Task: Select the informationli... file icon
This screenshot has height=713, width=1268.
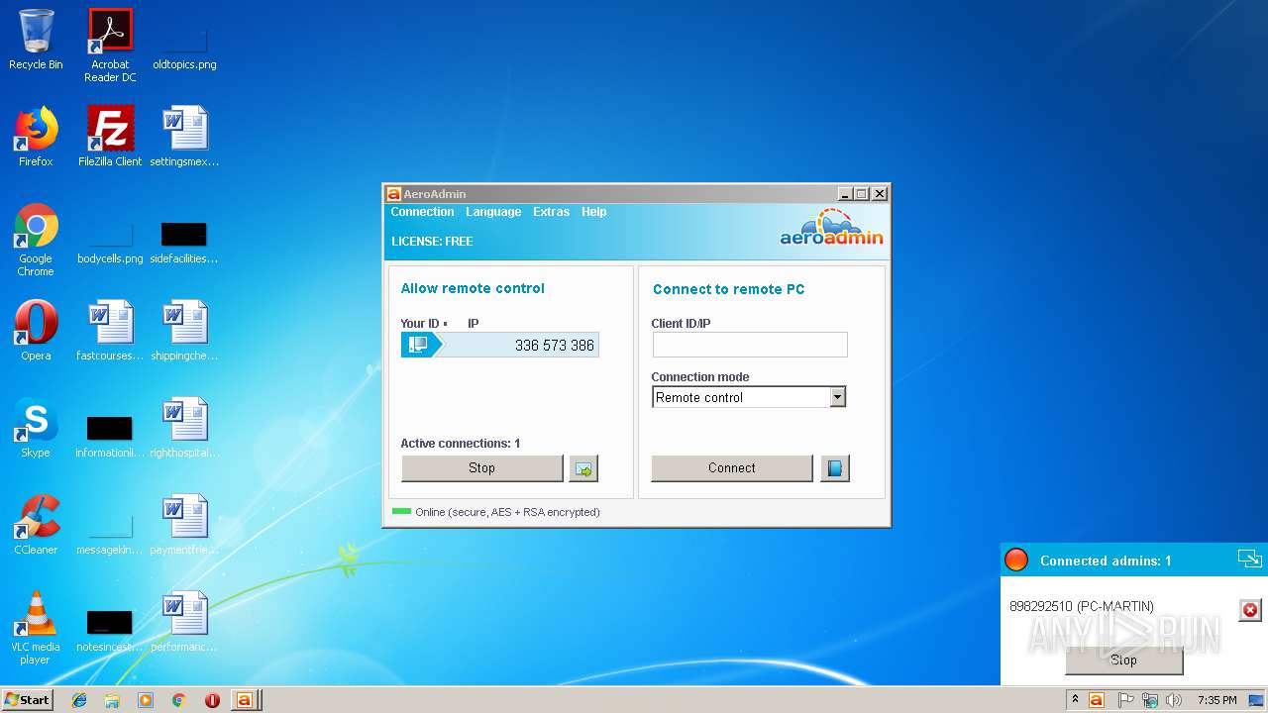Action: [x=110, y=435]
